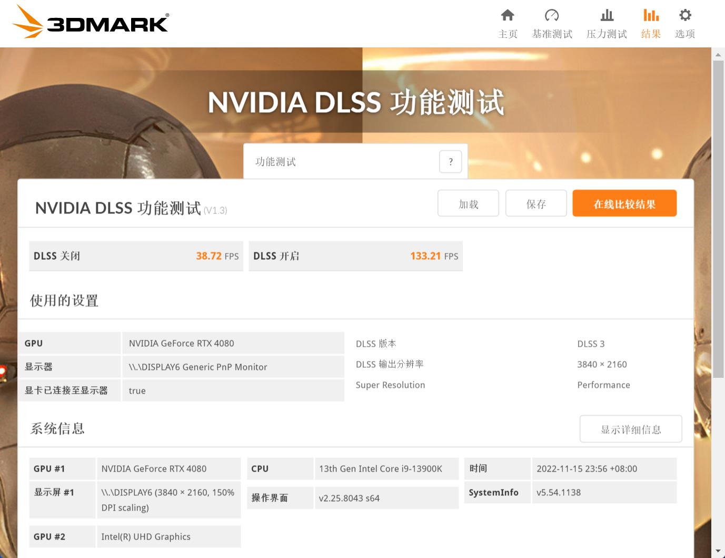Click the 主页 home icon

tap(507, 15)
